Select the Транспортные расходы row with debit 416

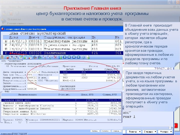point(63,41)
